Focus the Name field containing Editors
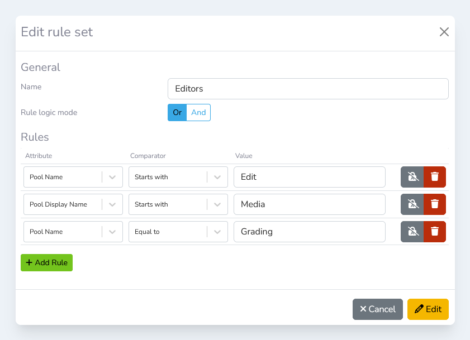 click(x=308, y=89)
